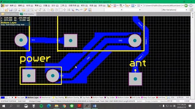Open the Tools menu labeled (T)
The height and width of the screenshot is (109, 195).
click(x=63, y=6)
